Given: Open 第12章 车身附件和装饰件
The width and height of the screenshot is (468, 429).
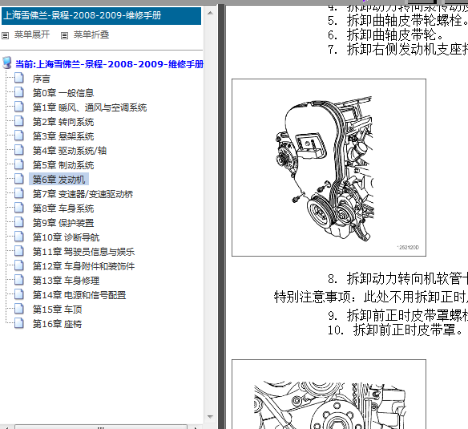Looking at the screenshot, I should [83, 266].
